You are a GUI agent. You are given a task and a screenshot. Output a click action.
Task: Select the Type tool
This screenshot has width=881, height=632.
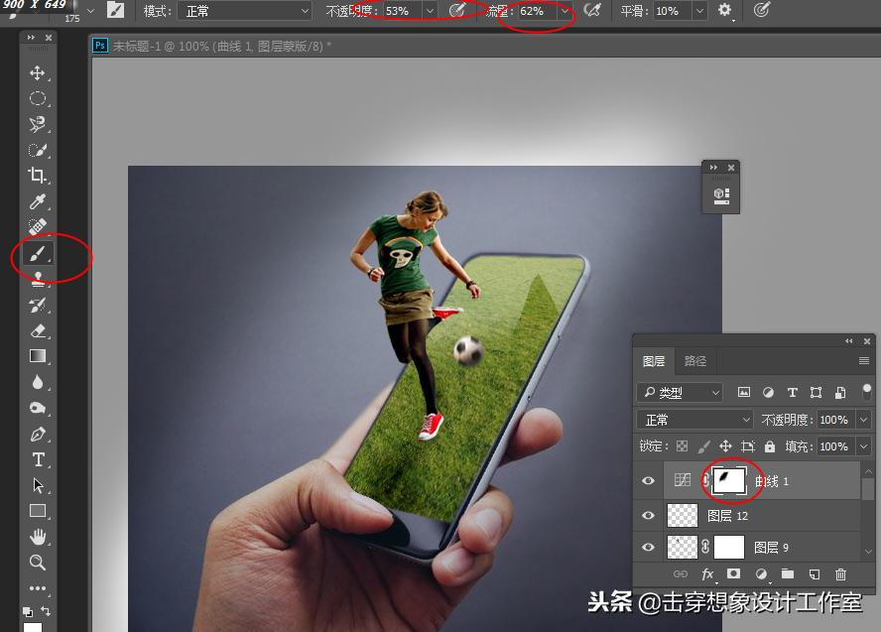(38, 459)
